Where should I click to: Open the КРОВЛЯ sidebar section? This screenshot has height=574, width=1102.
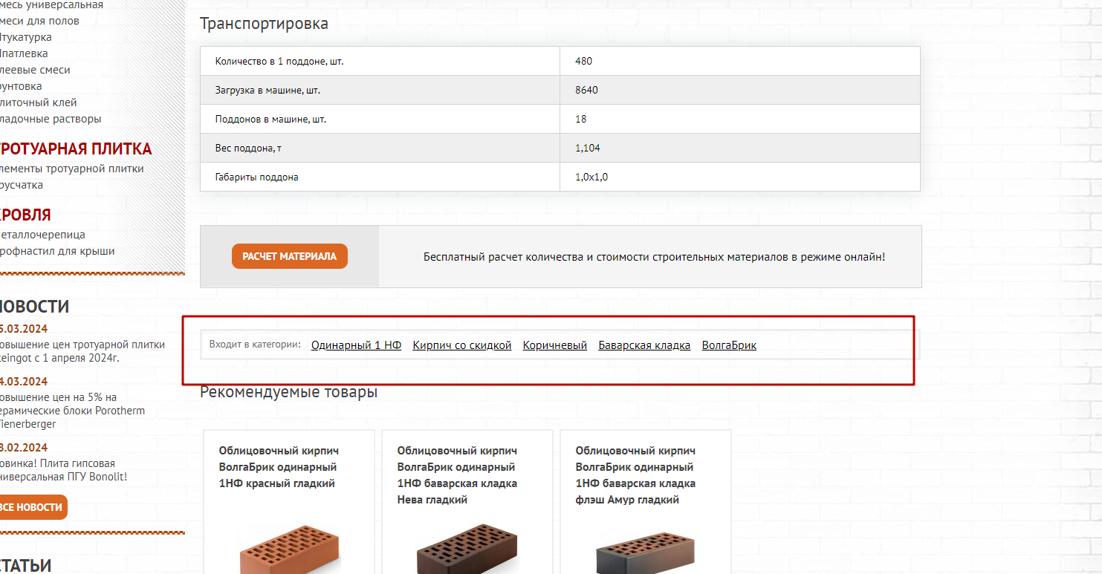[x=25, y=215]
